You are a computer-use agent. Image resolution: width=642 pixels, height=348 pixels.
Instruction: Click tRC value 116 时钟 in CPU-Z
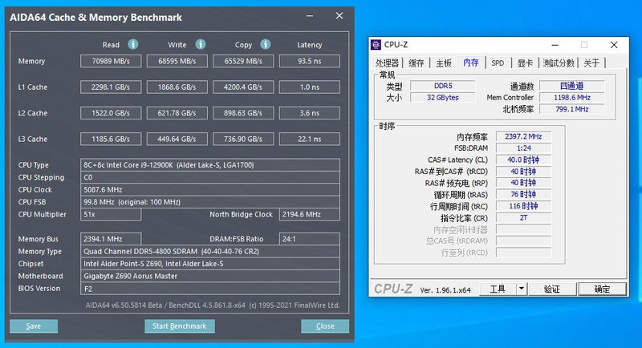[x=523, y=206]
